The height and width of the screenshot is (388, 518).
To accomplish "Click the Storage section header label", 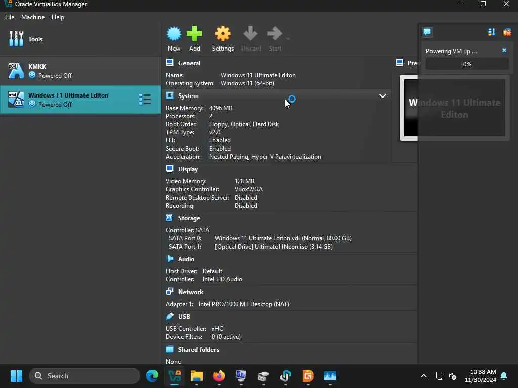I will point(189,218).
